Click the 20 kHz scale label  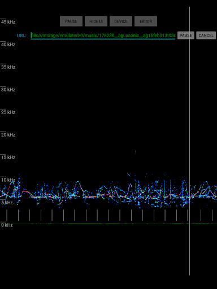point(8,135)
